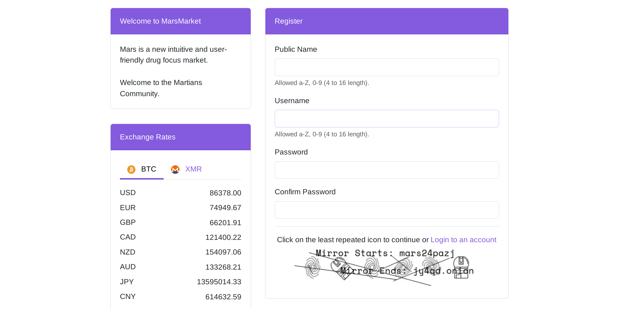Click the Password input field
Viewport: 619px width, 309px height.
pyautogui.click(x=386, y=170)
